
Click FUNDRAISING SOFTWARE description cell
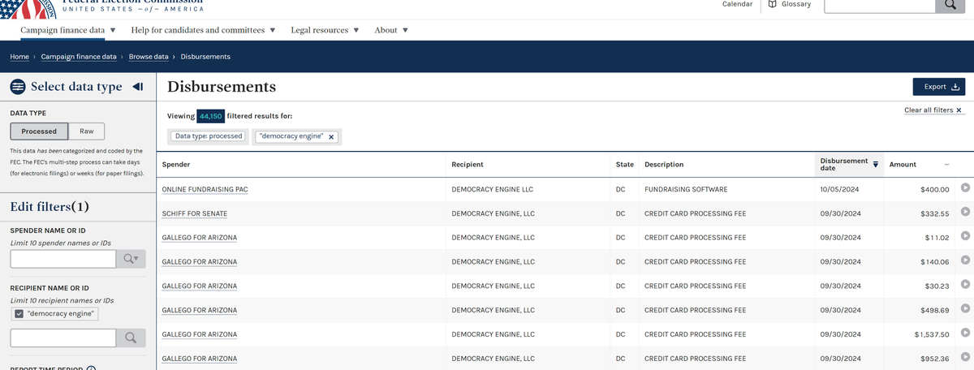[x=686, y=189]
